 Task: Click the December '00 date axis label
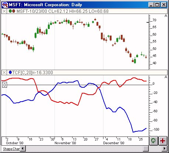114,143
